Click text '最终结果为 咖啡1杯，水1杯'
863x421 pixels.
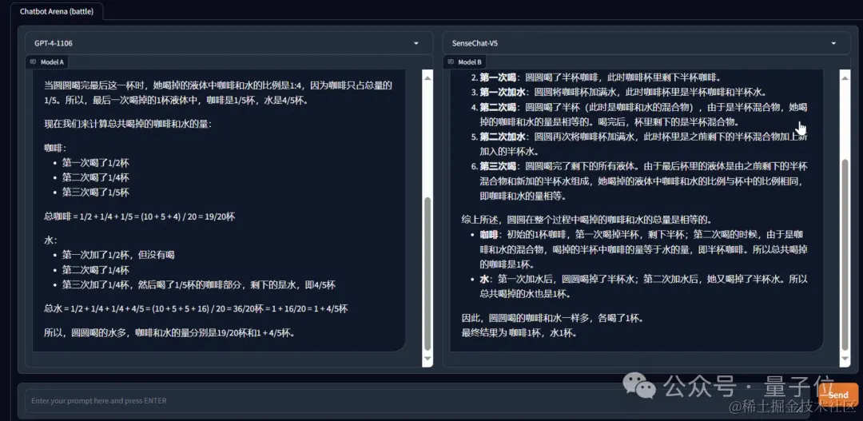pyautogui.click(x=519, y=332)
